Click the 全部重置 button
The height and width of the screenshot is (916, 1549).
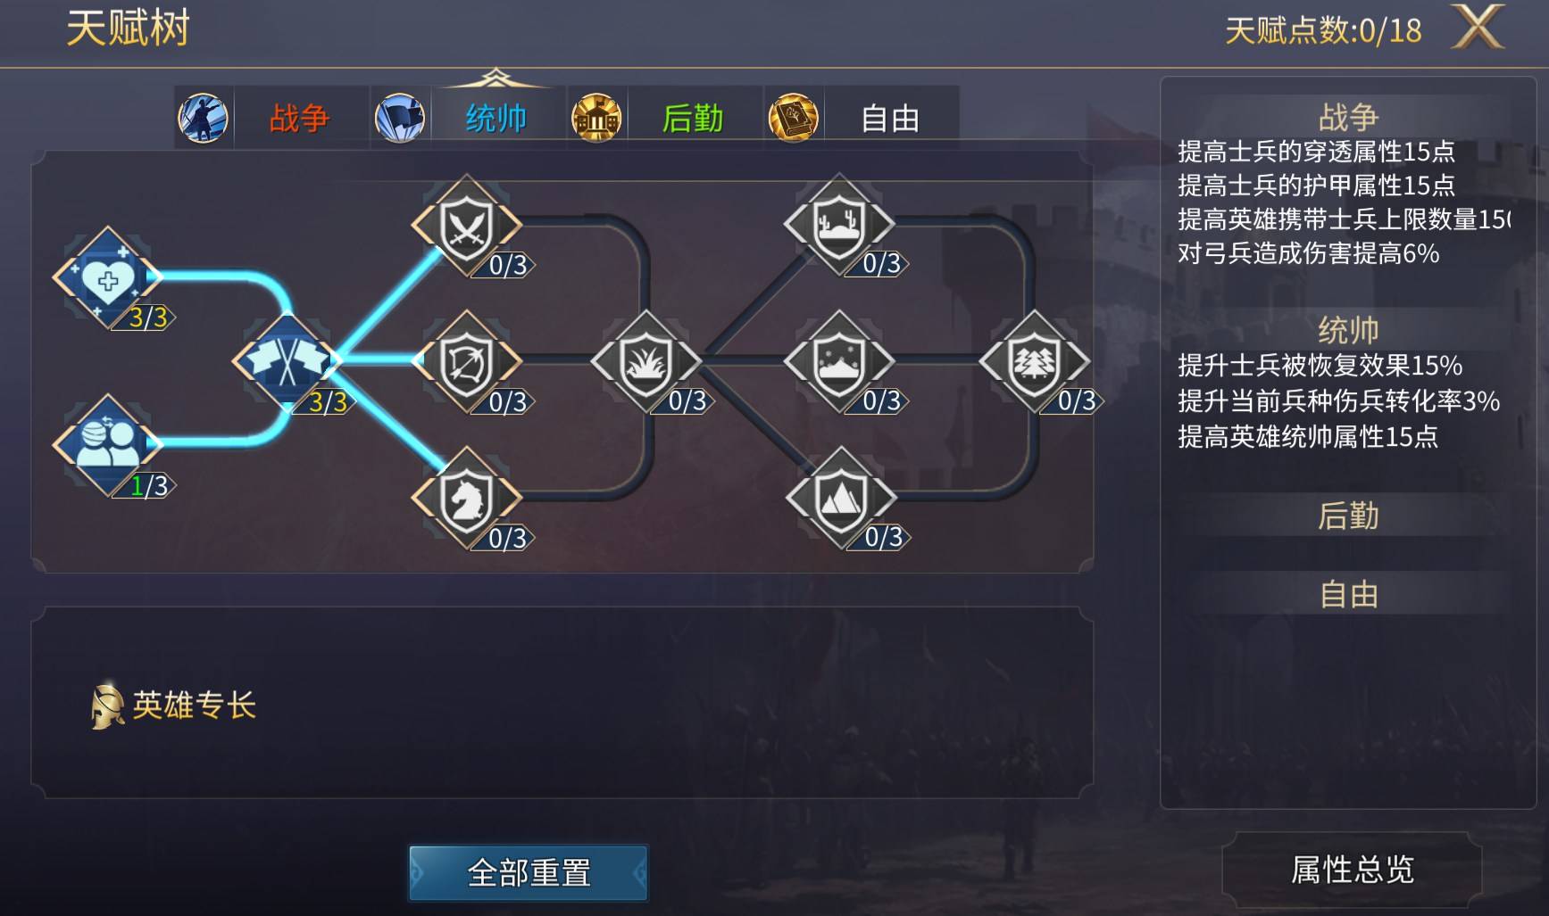[529, 872]
